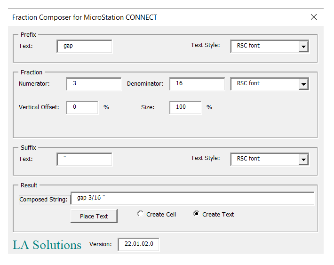Click the Fraction Composer window title
Viewport: 334px width, 265px height.
(85, 17)
